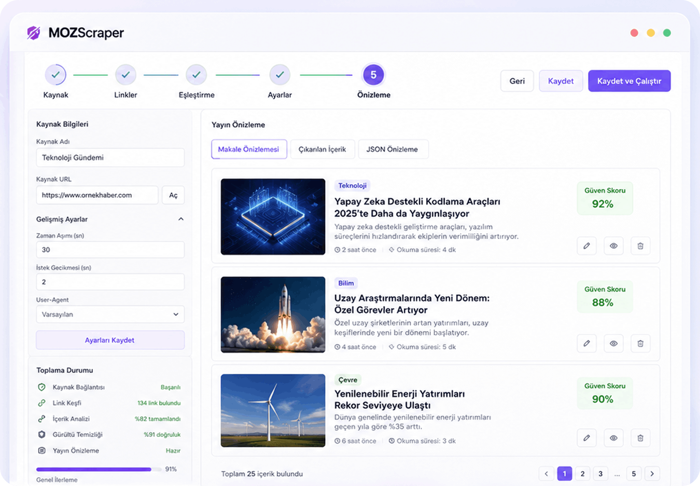Save settings with Ayarları Kaydet
The width and height of the screenshot is (700, 486).
[110, 340]
